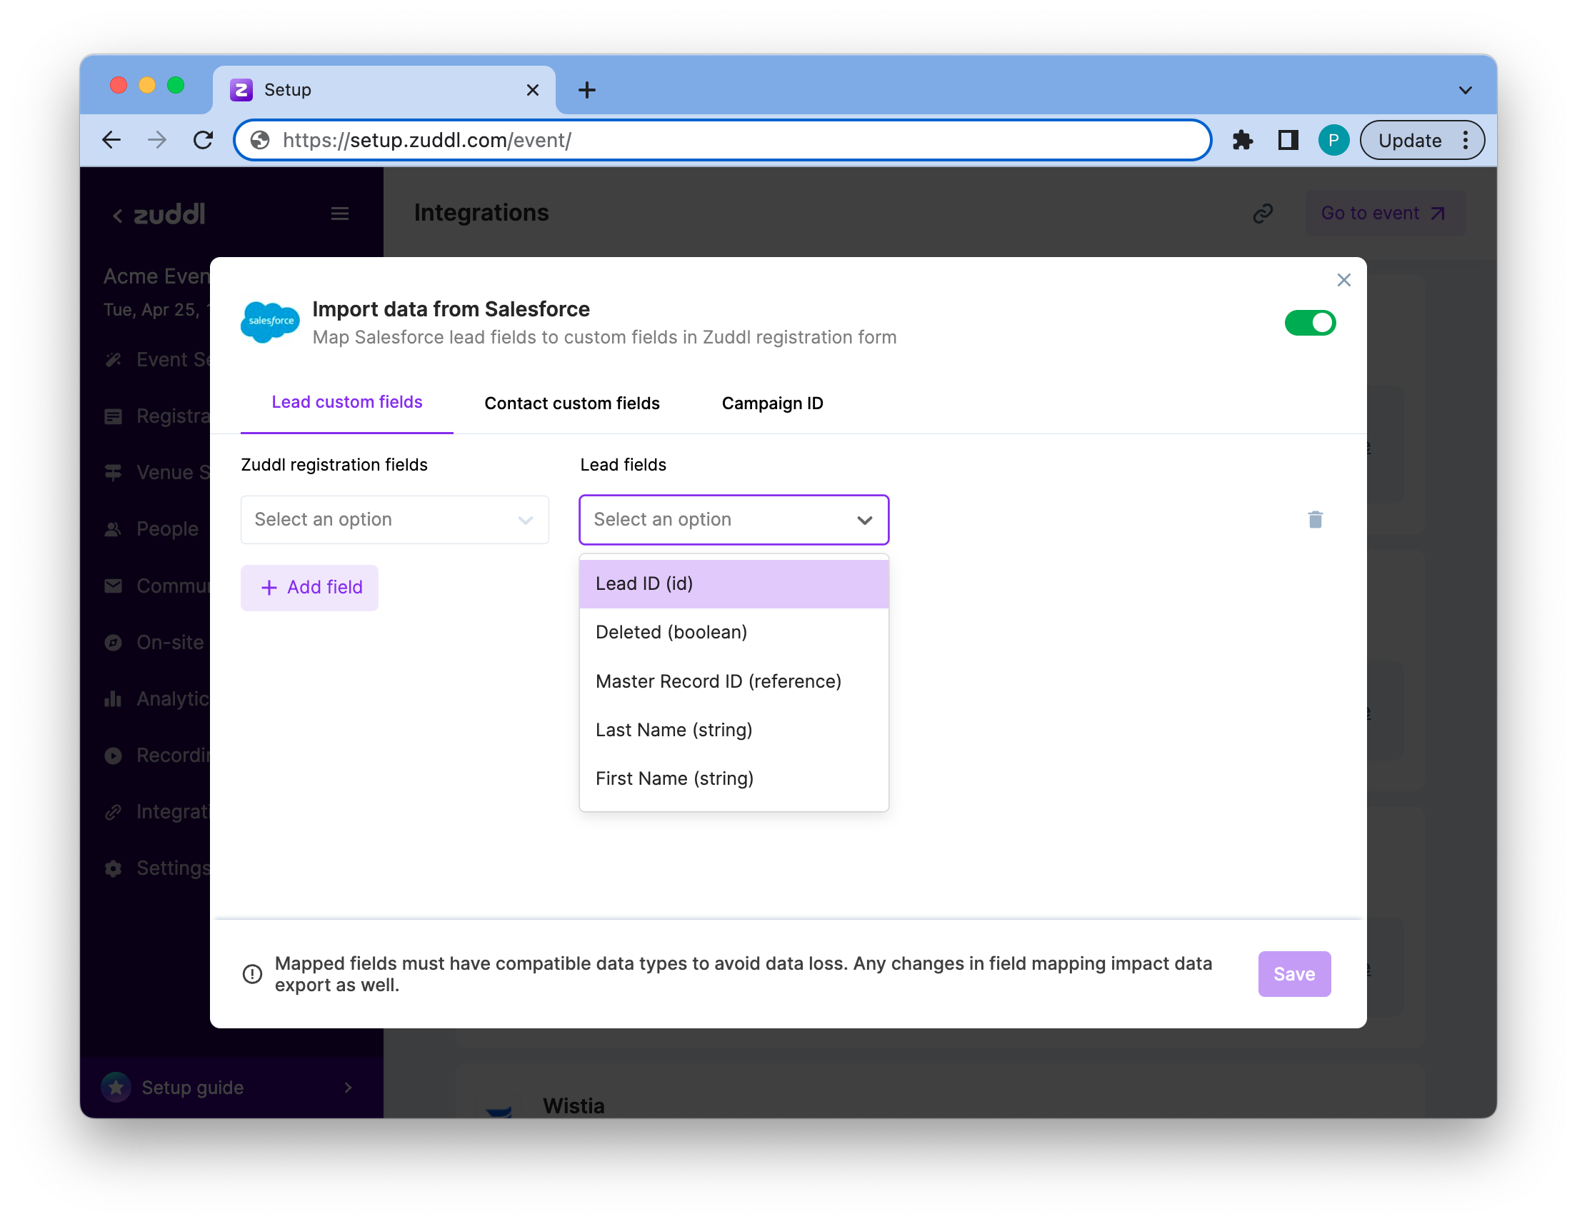The image size is (1577, 1224).
Task: Choose Lead ID (id) in the dropdown
Action: pos(644,583)
